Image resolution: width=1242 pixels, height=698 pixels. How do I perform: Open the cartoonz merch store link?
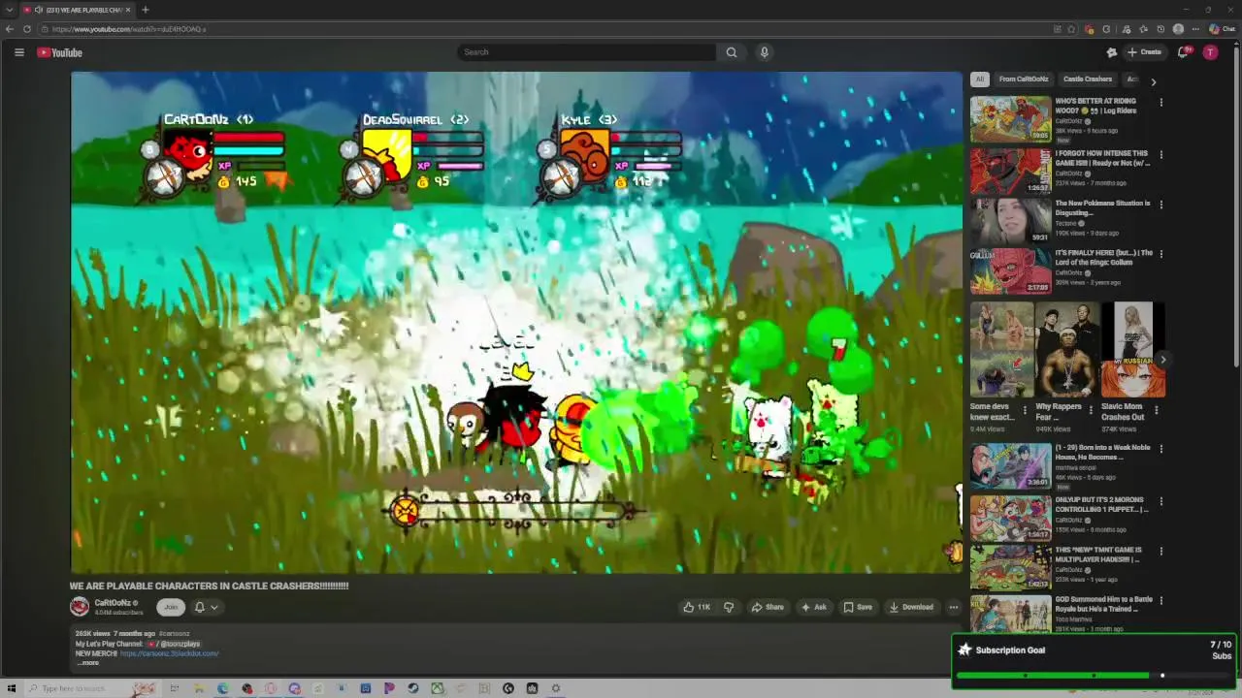point(169,653)
